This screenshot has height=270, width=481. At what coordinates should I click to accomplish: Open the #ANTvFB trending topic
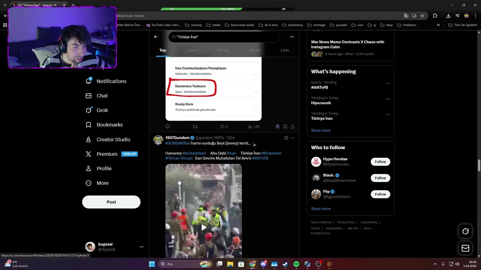coord(319,87)
